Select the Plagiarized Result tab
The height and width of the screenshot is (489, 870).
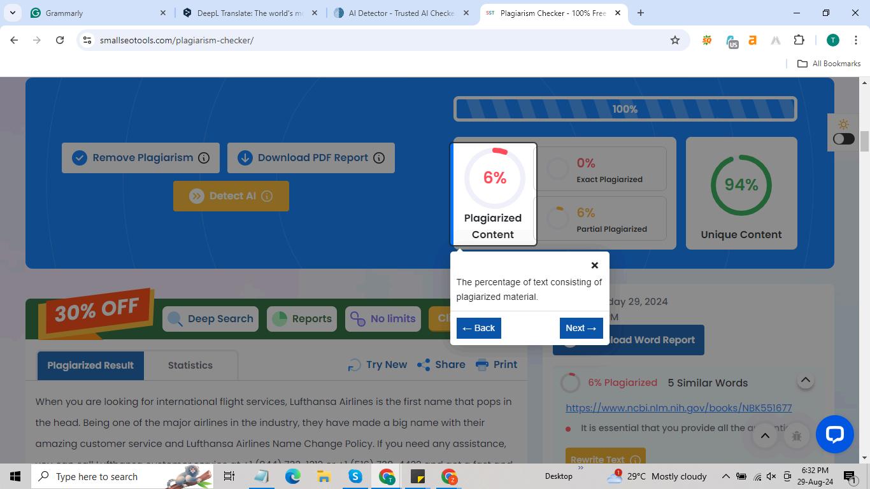(x=90, y=365)
